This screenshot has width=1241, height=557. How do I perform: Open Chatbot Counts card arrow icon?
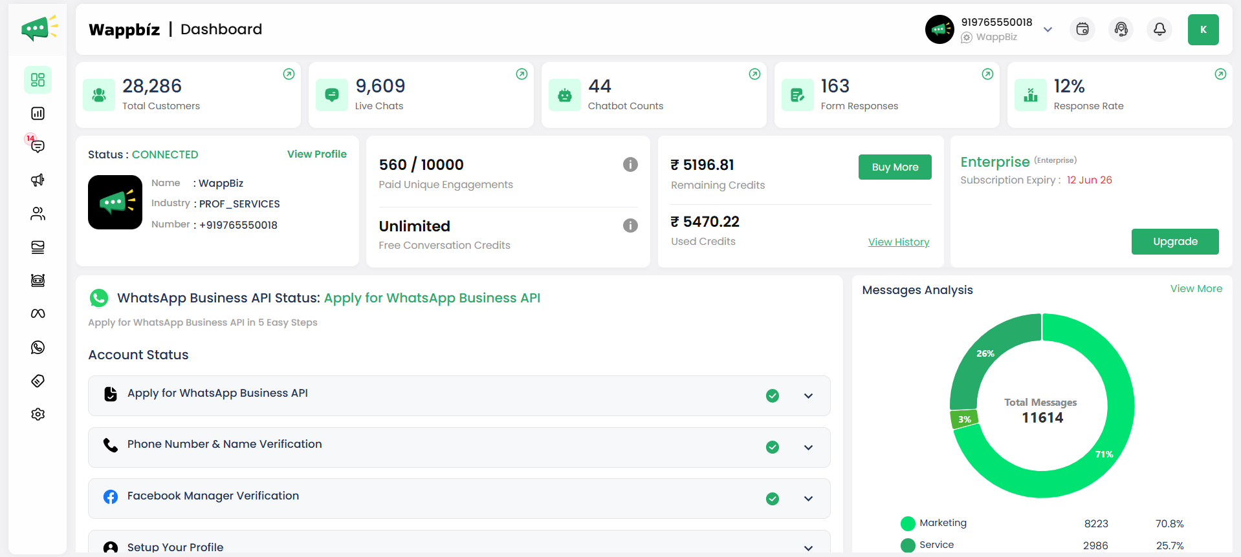[754, 74]
